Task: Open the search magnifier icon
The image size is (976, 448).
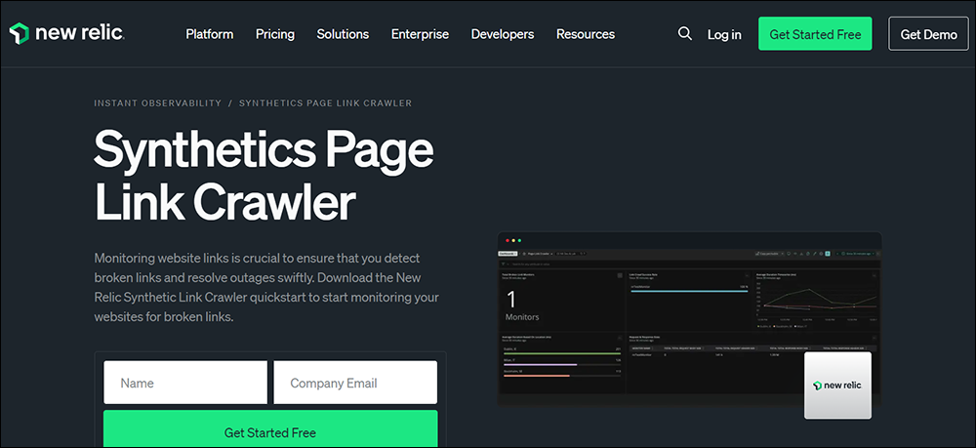Action: coord(685,33)
